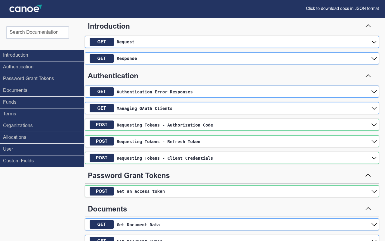Click Authentication Error Responses title text
Screen dimensions: 385x241
[155, 92]
